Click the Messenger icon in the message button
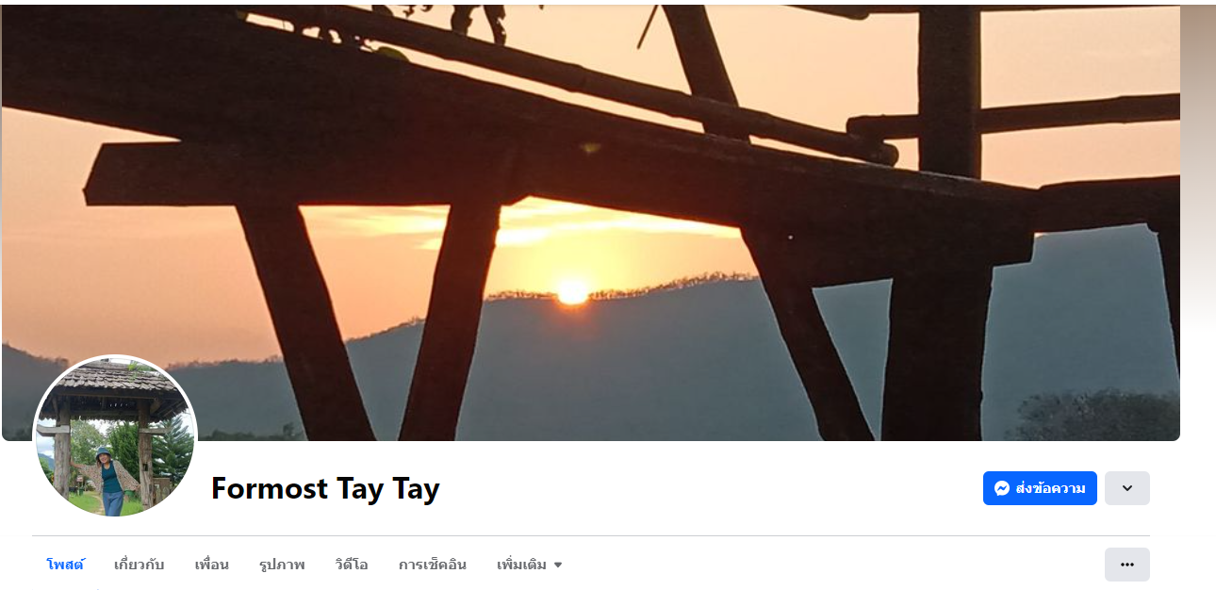The image size is (1216, 590). point(1002,488)
